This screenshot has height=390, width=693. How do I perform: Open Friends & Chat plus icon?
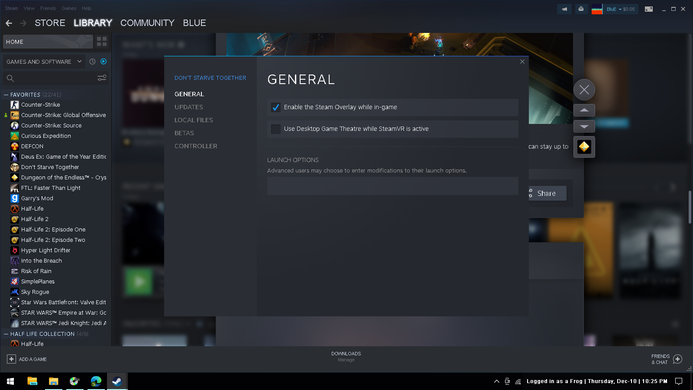tap(678, 359)
